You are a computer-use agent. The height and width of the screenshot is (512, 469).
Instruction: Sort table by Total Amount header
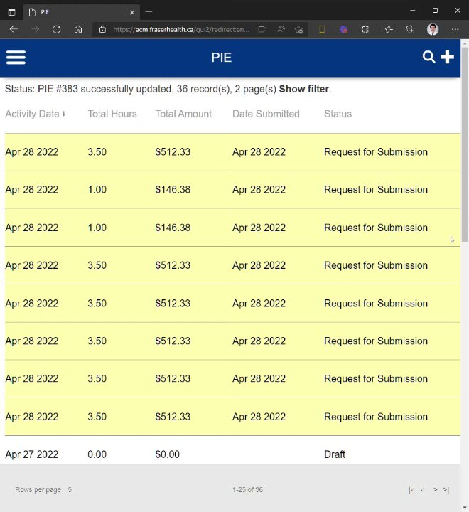click(183, 114)
